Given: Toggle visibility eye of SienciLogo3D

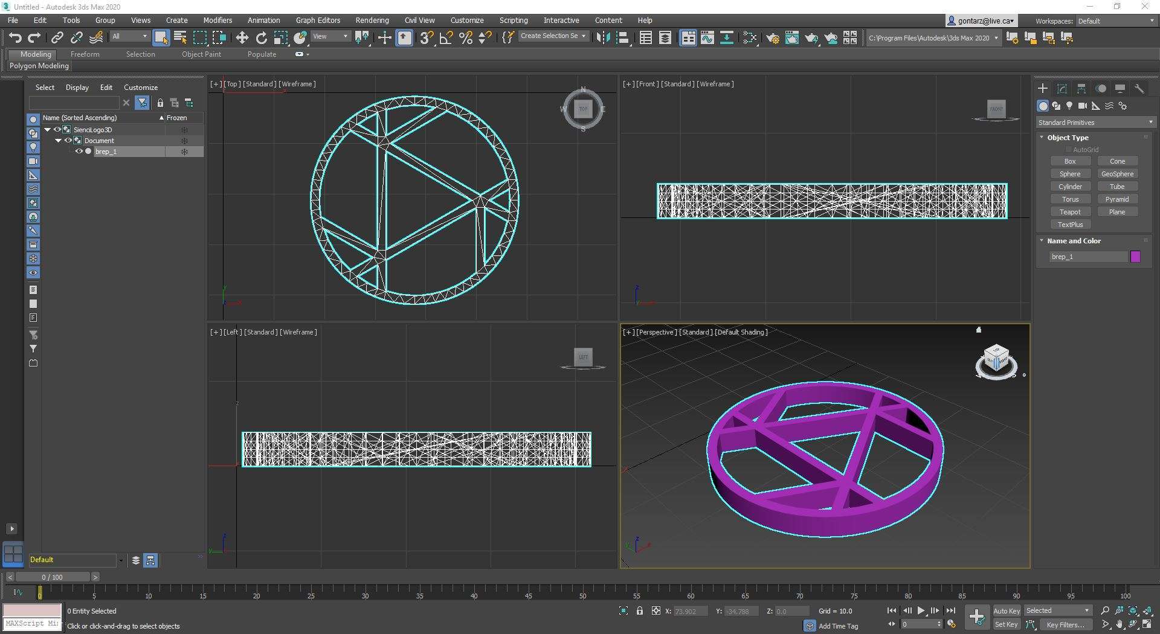Looking at the screenshot, I should point(57,130).
